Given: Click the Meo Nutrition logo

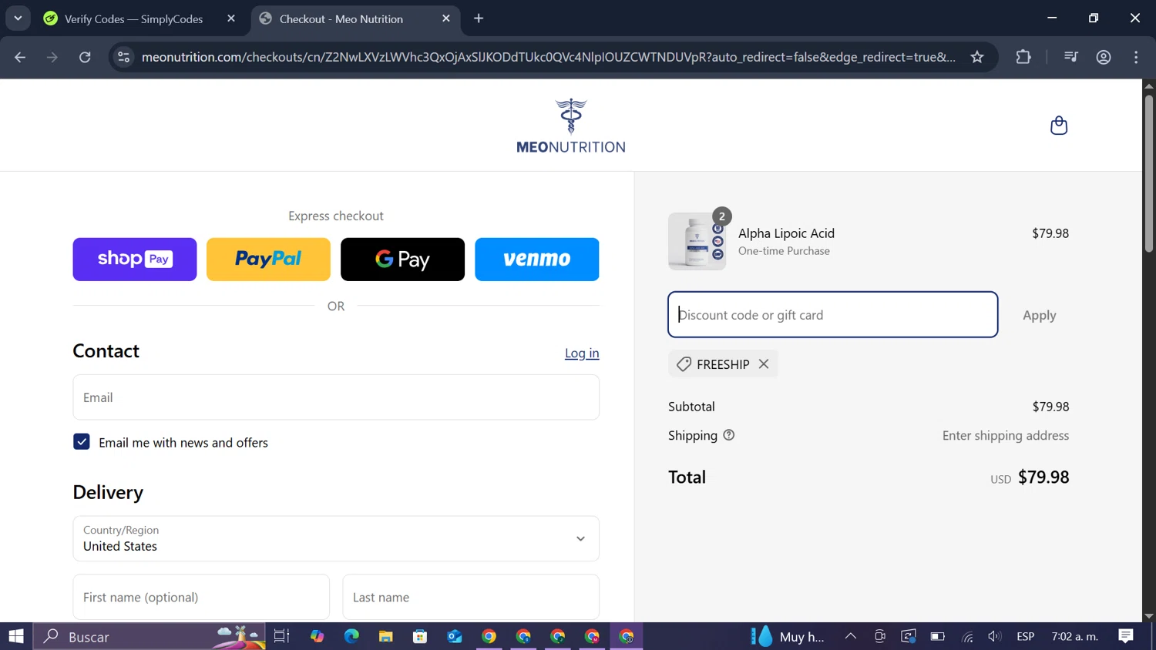Looking at the screenshot, I should pos(571,126).
